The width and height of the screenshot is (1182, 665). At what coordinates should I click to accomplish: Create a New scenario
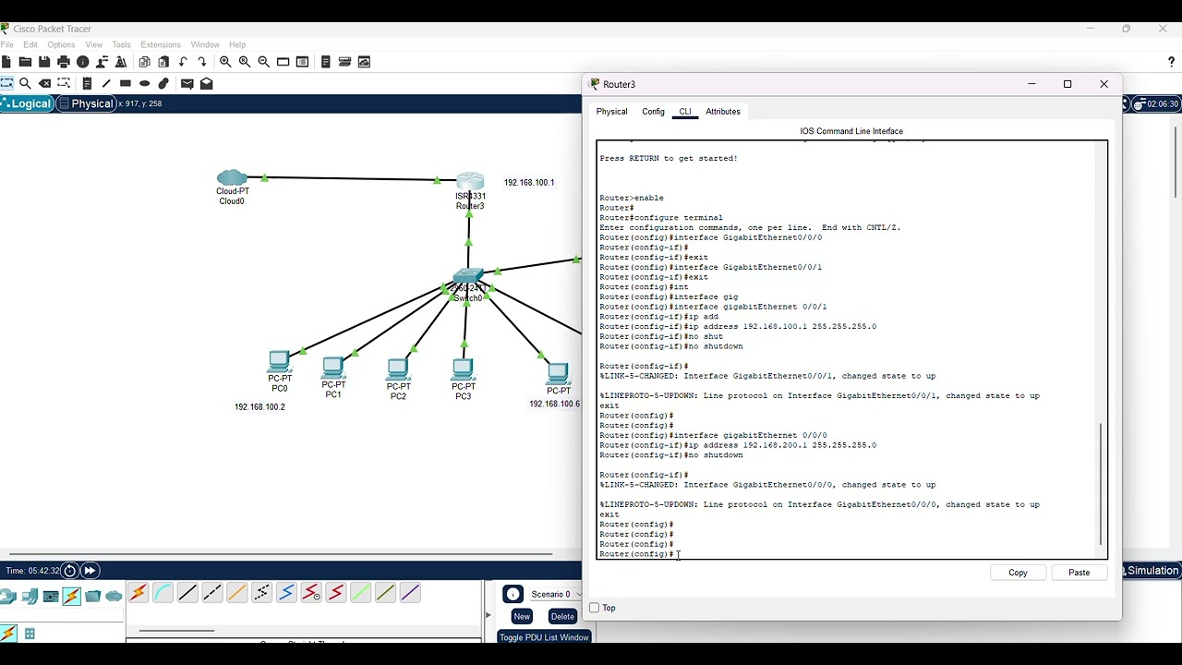pos(522,616)
